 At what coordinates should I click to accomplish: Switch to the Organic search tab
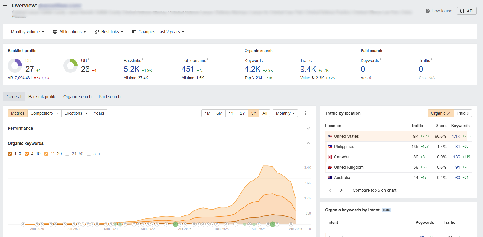(77, 97)
